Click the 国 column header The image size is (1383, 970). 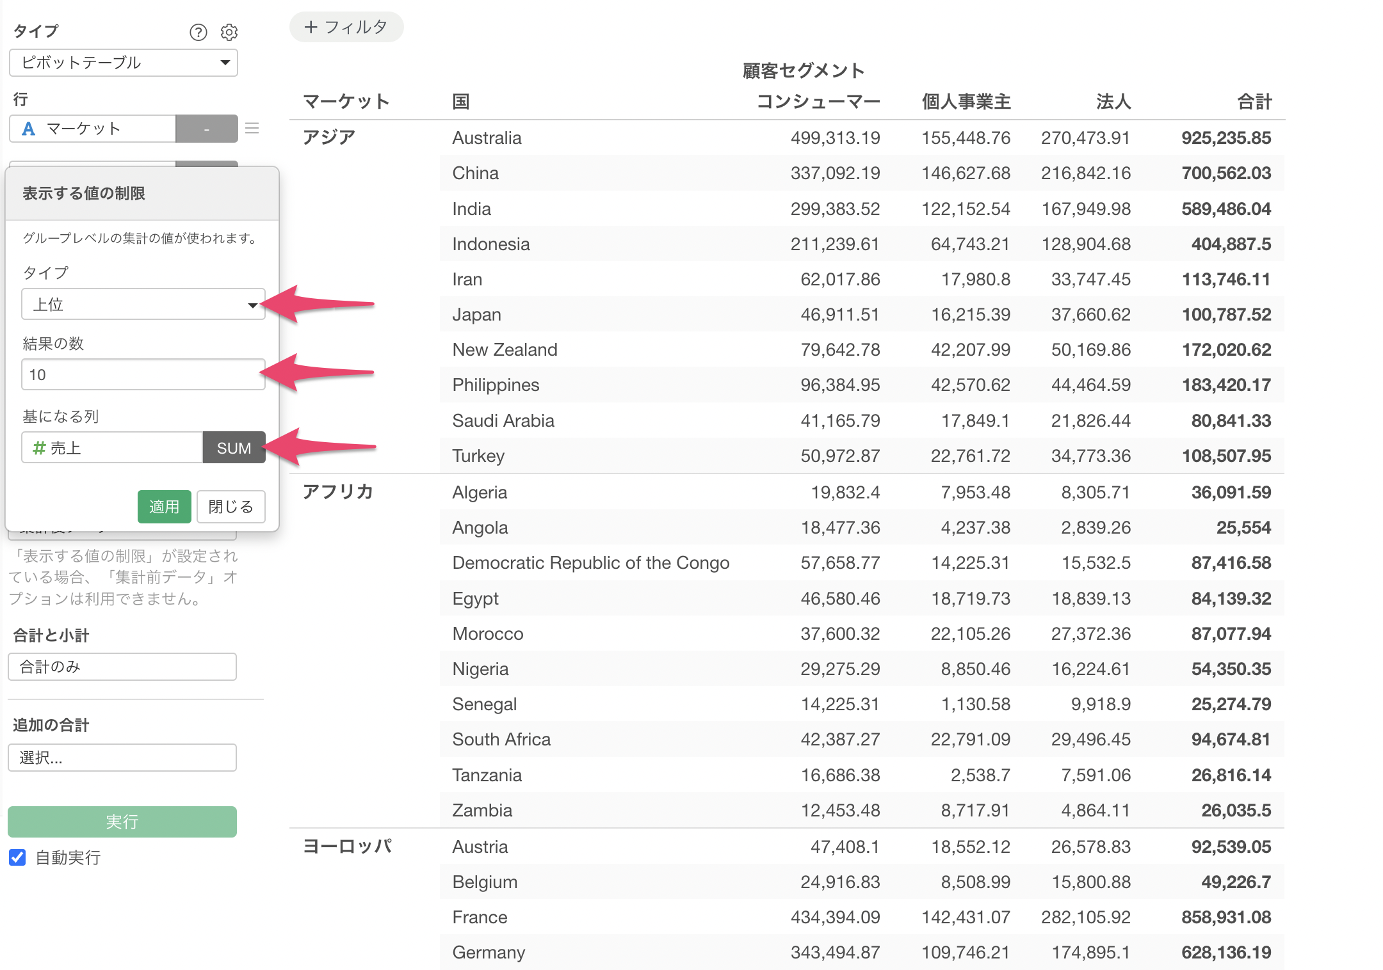461,102
